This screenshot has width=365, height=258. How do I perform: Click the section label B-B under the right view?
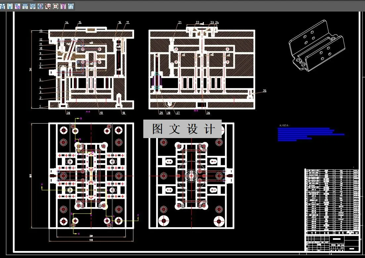click(196, 111)
